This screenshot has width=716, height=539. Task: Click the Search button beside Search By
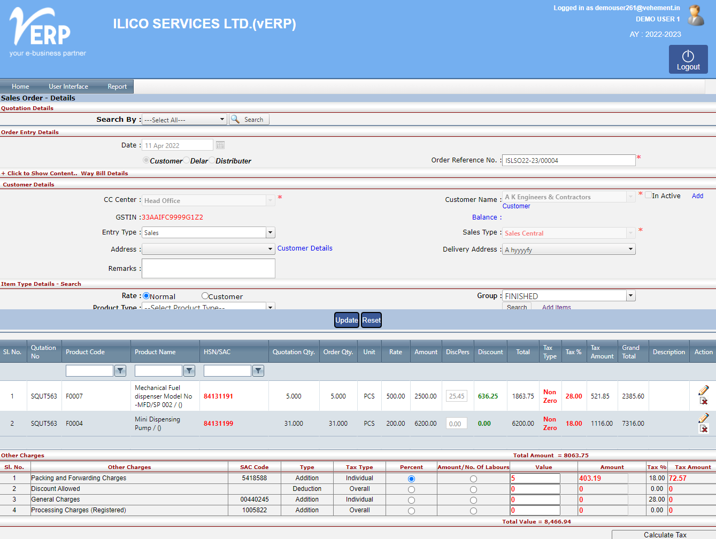(x=249, y=120)
